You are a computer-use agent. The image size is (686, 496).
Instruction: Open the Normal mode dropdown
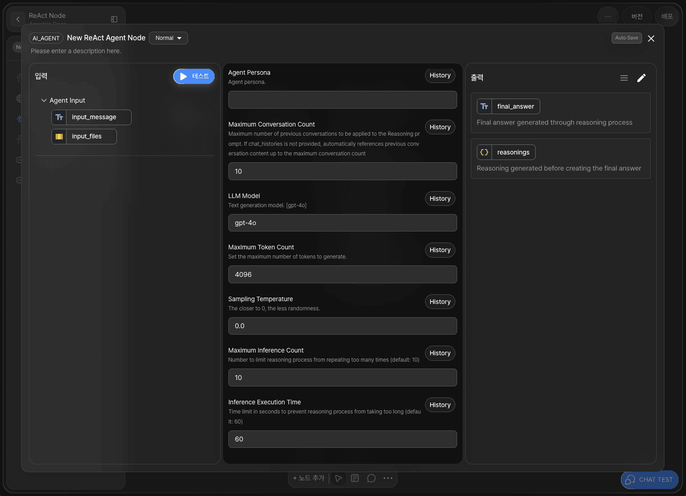168,38
